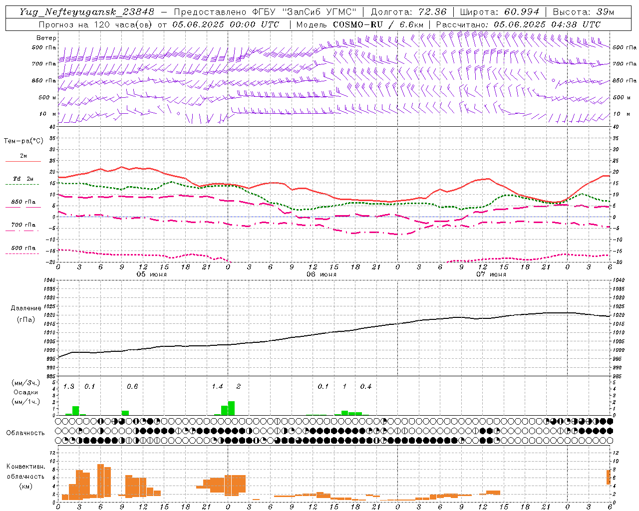The height and width of the screenshot is (511, 639).
Task: Click the (мм/3ч.) precipitation label
Action: (26, 383)
